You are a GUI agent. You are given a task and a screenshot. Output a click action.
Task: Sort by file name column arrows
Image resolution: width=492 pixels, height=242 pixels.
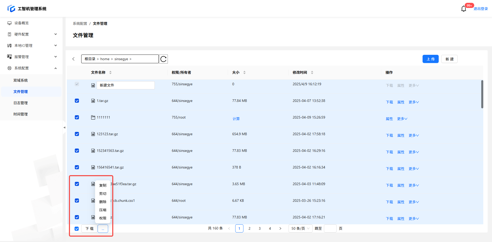[x=110, y=73]
